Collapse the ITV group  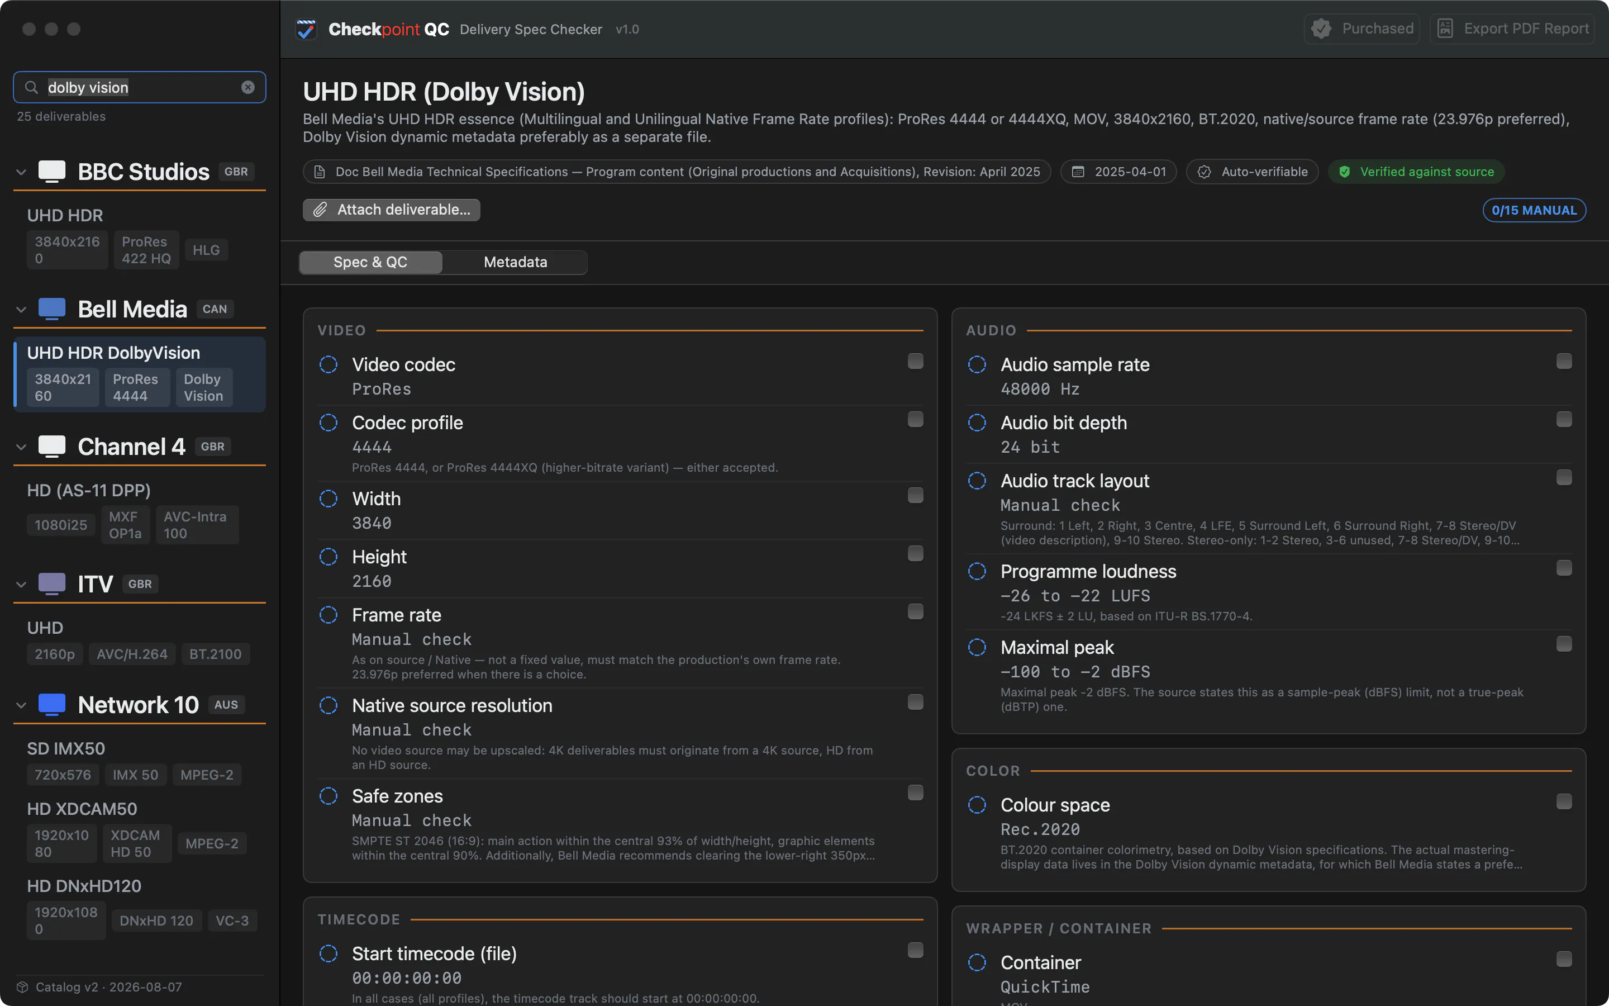coord(21,584)
